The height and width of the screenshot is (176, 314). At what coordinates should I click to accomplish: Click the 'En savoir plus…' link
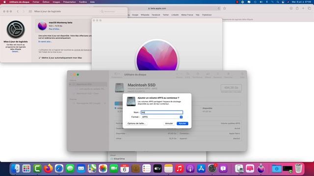point(45,42)
